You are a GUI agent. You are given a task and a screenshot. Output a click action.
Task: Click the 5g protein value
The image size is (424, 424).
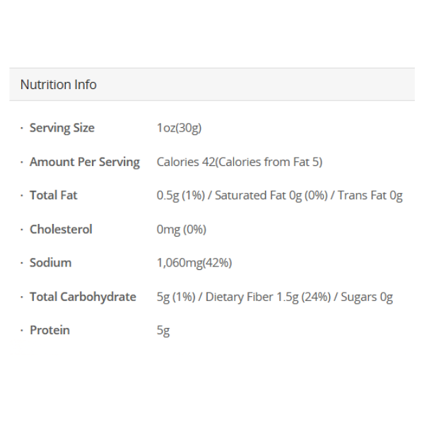point(163,331)
